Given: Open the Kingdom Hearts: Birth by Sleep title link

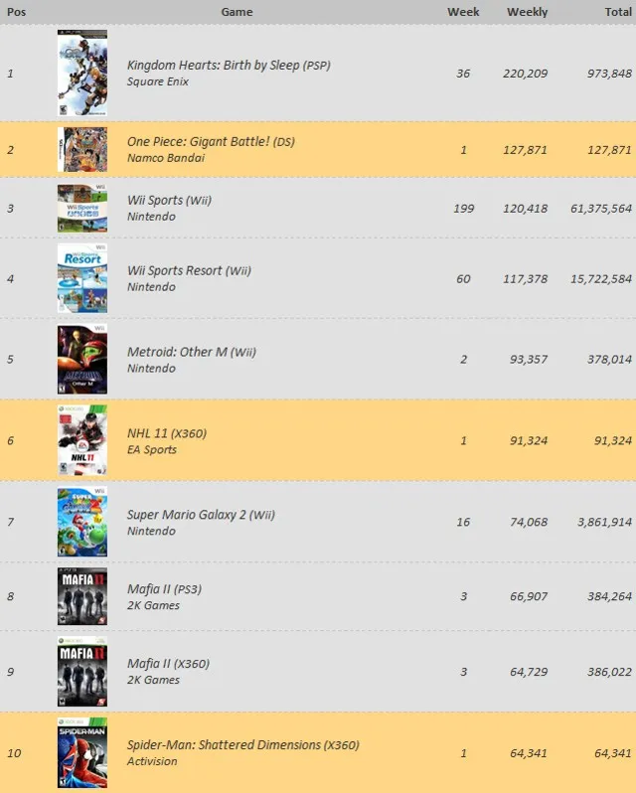Looking at the screenshot, I should point(228,66).
